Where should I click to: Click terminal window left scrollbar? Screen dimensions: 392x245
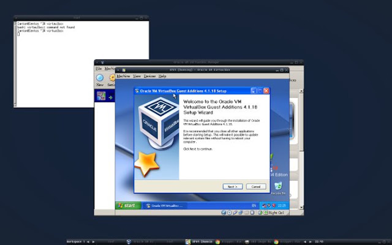(x=15, y=64)
